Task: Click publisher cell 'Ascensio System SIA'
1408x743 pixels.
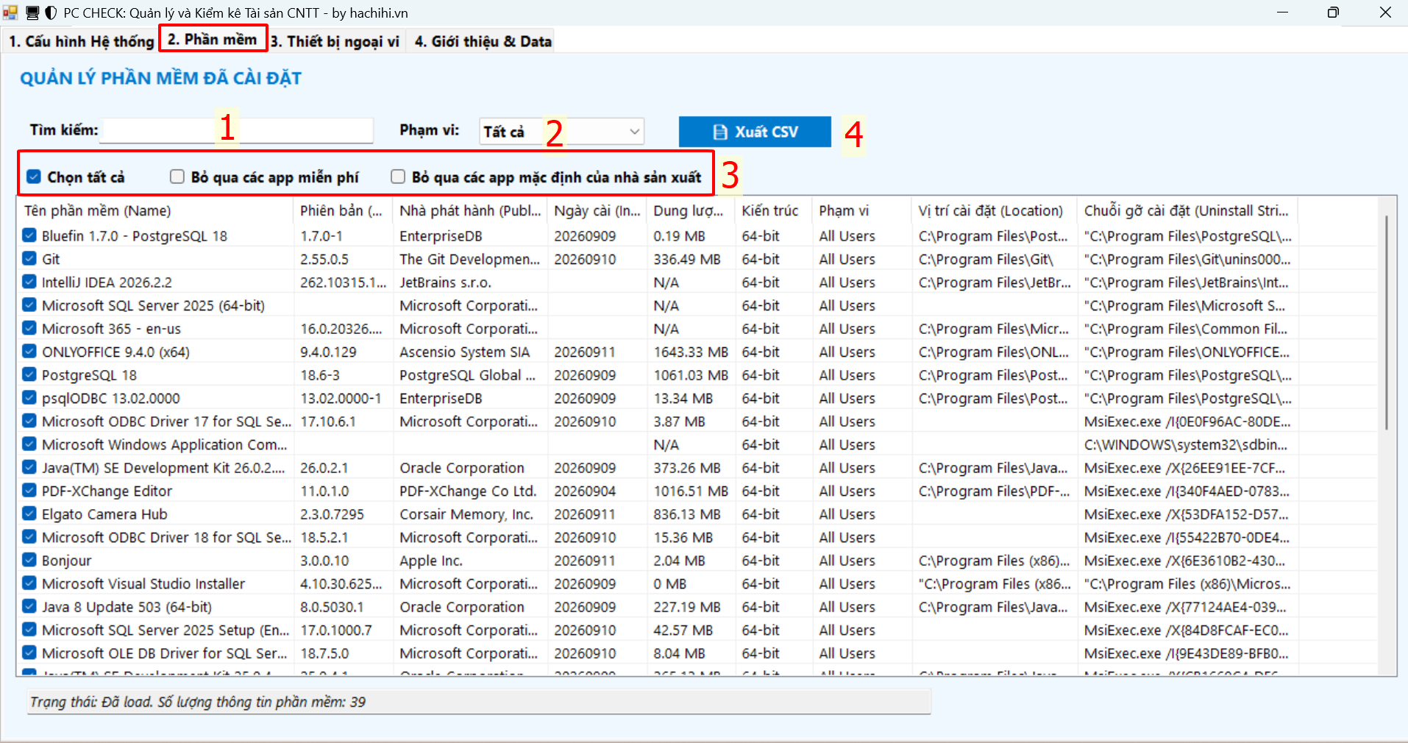Action: 464,352
